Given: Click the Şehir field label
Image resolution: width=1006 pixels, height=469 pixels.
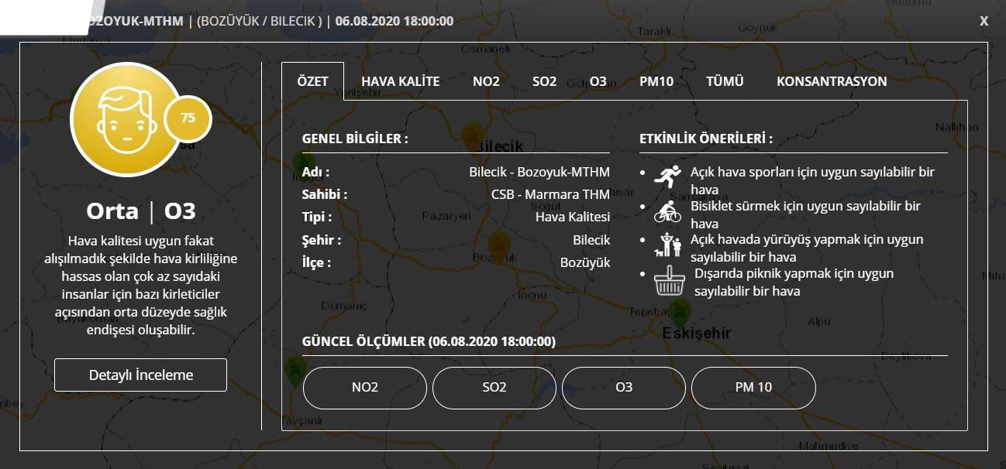Looking at the screenshot, I should [322, 240].
